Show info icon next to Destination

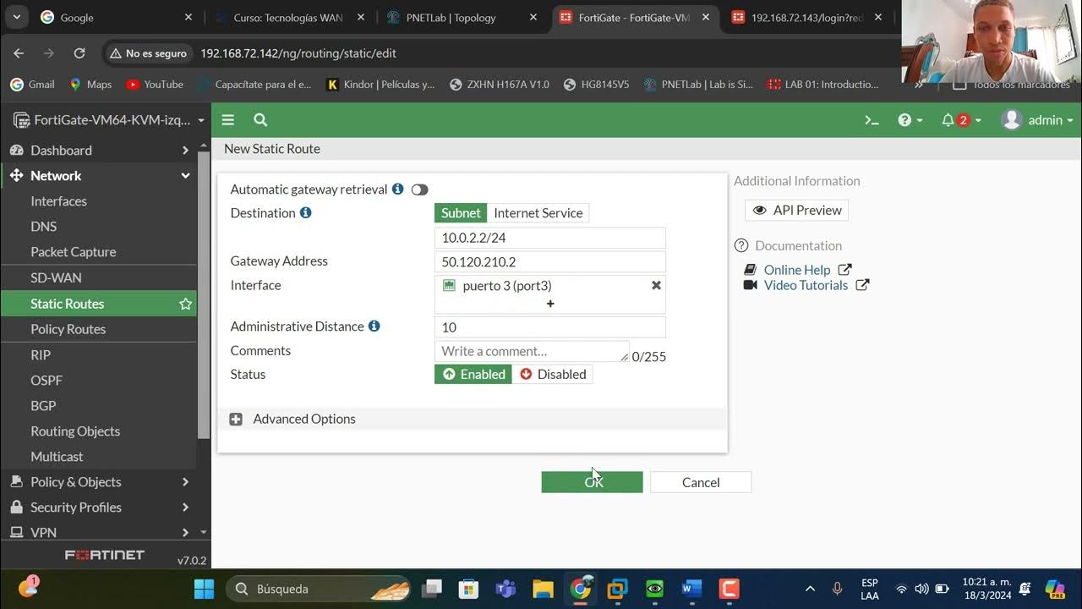click(x=306, y=212)
